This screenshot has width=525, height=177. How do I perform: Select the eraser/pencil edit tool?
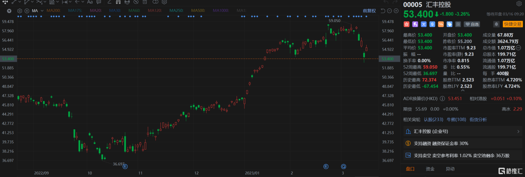coord(109,2)
